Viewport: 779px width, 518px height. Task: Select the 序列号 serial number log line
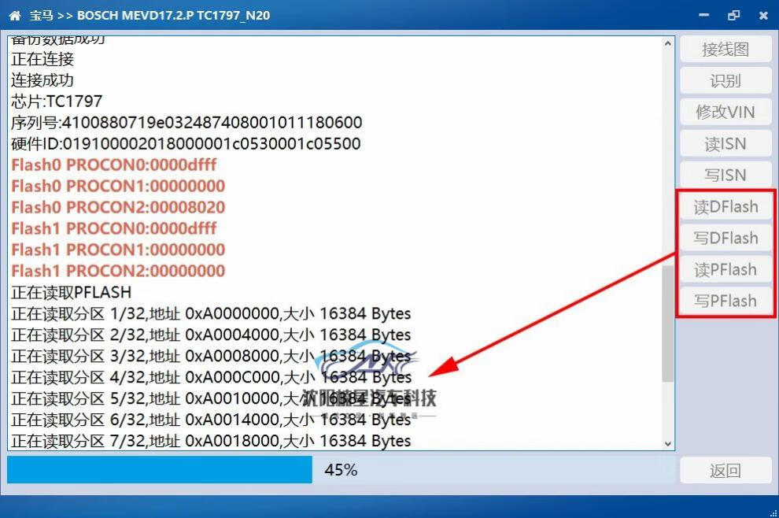tap(186, 123)
